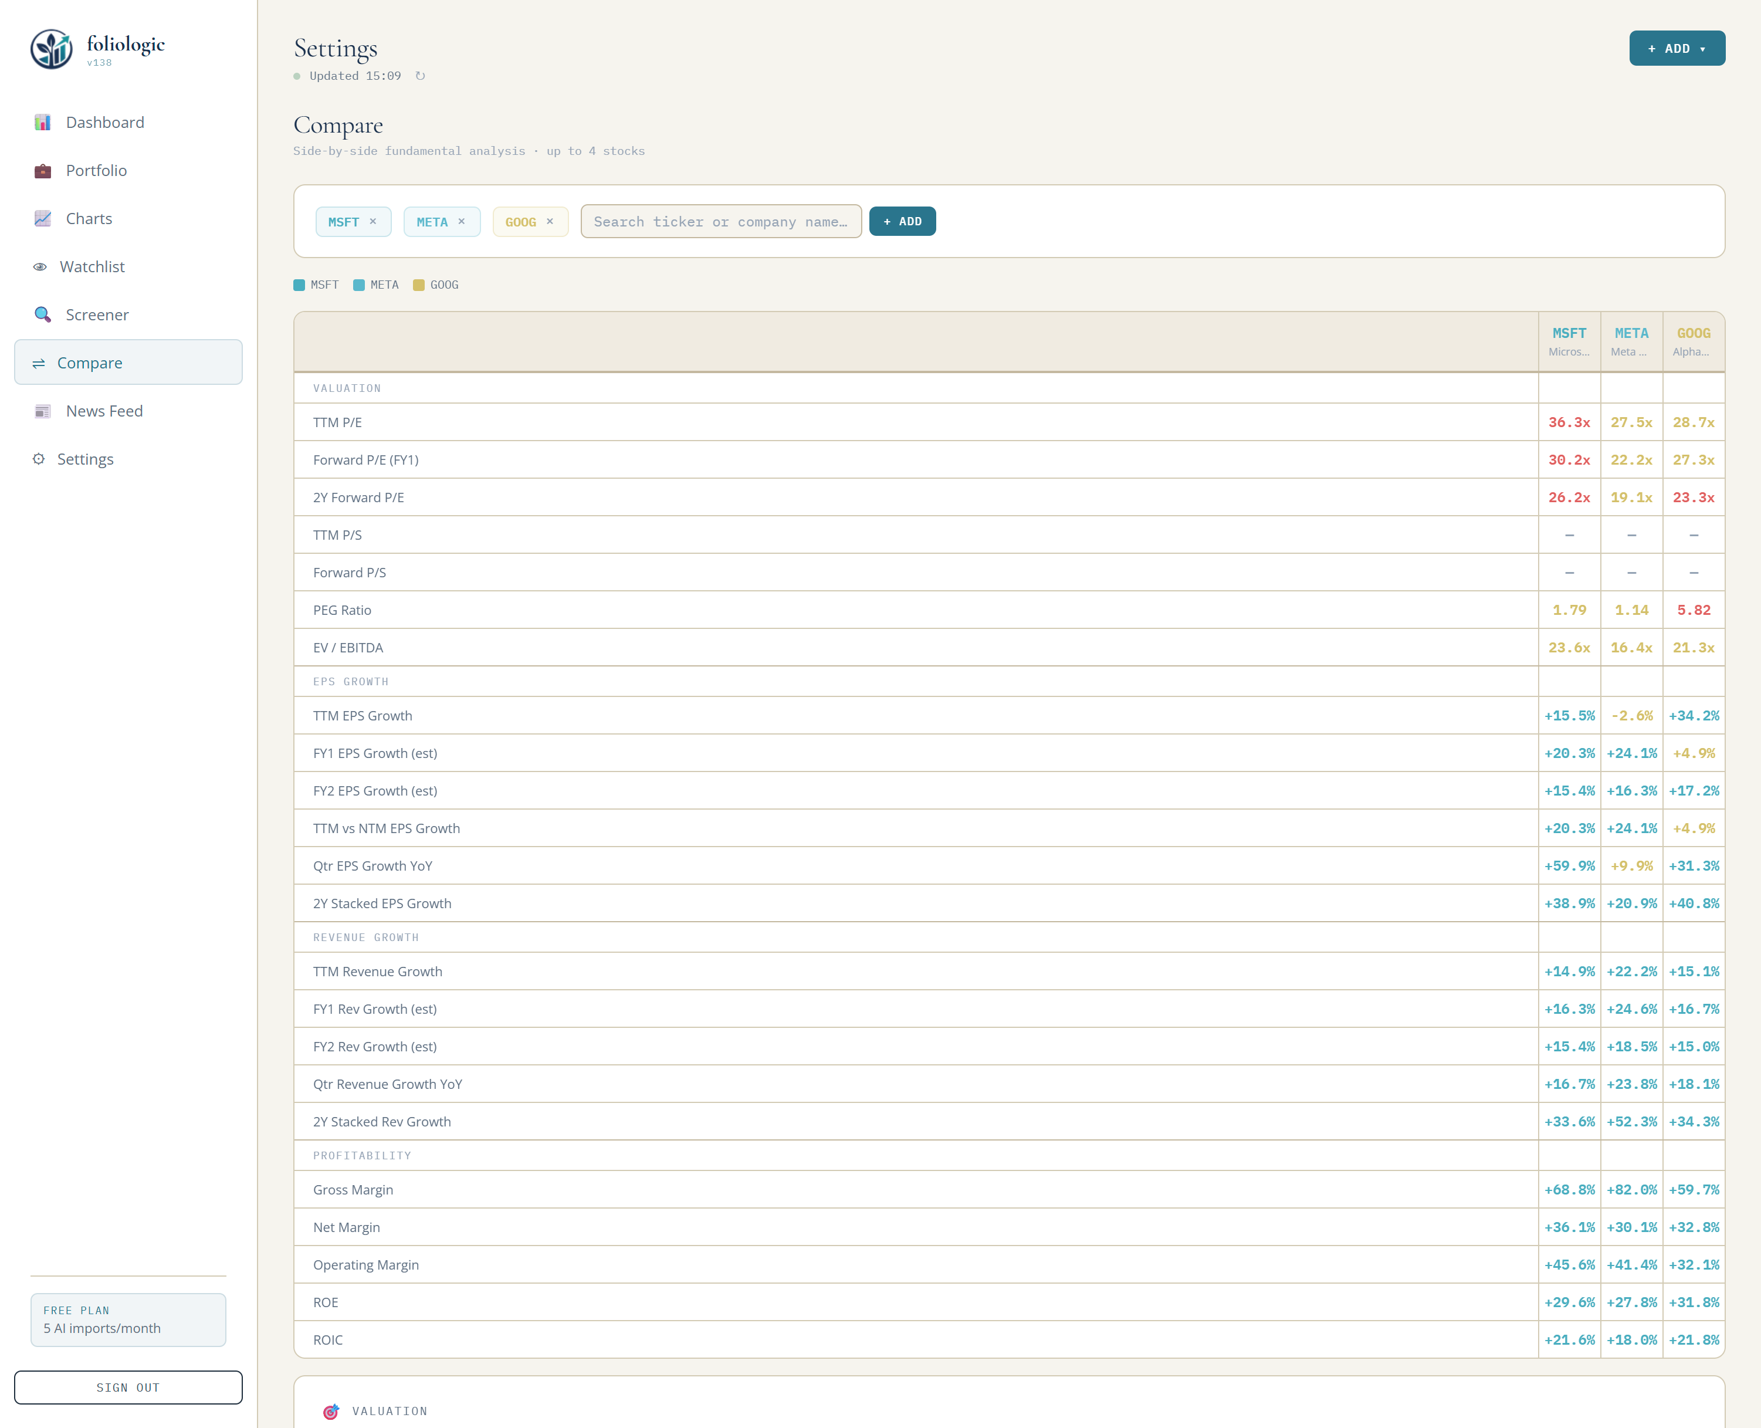Open the top-right ADD dropdown
Screen dimensions: 1761x1428
pyautogui.click(x=1677, y=49)
